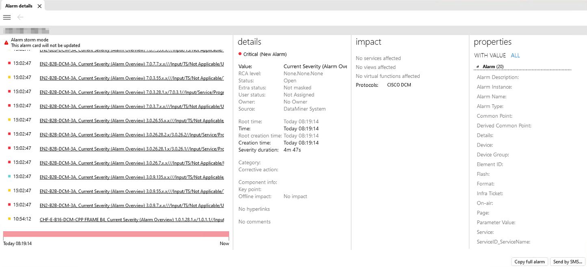Click the cyan severity icon for alarm 3.0.9.135
This screenshot has height=267, width=587.
coord(9,177)
